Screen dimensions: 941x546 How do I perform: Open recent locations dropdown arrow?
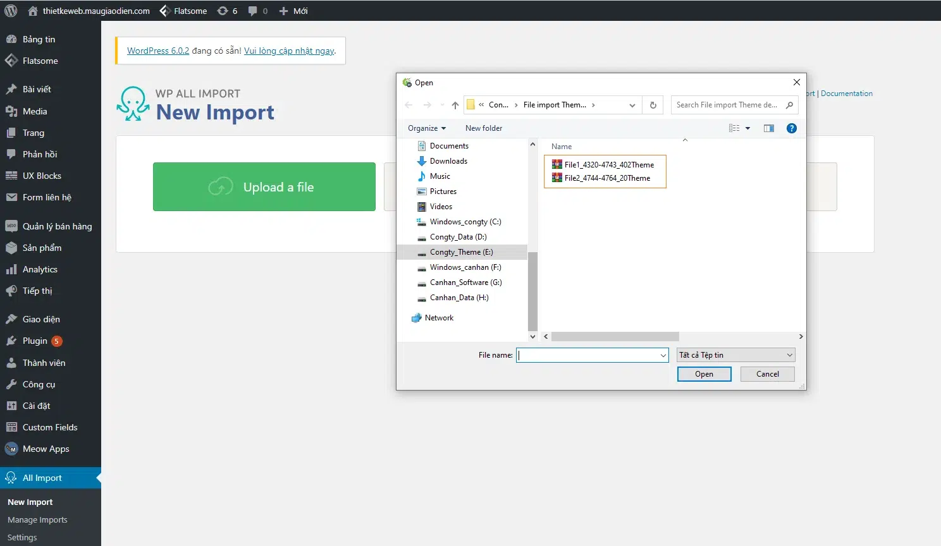442,105
